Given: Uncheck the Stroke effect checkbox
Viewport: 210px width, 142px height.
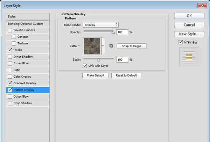Looking at the screenshot, I should pyautogui.click(x=10, y=50).
